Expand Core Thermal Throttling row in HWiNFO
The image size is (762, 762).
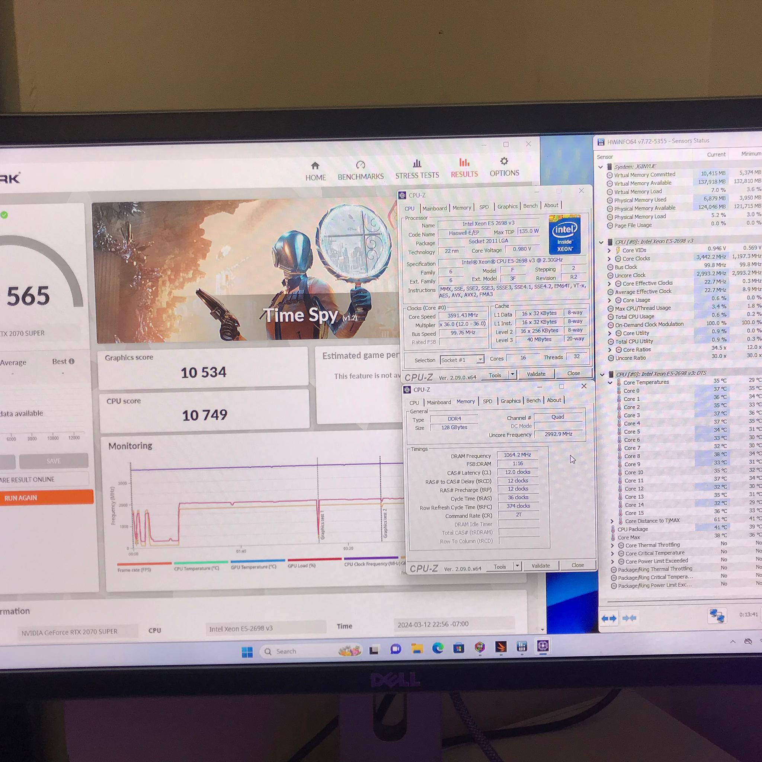pos(612,545)
